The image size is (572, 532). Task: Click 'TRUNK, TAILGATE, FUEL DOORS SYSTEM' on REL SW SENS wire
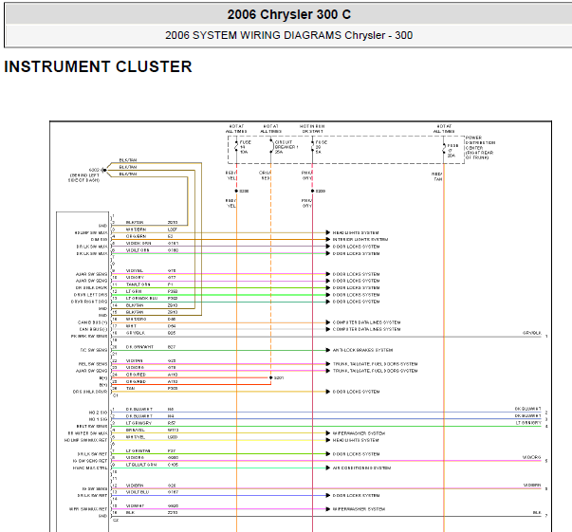pos(375,364)
